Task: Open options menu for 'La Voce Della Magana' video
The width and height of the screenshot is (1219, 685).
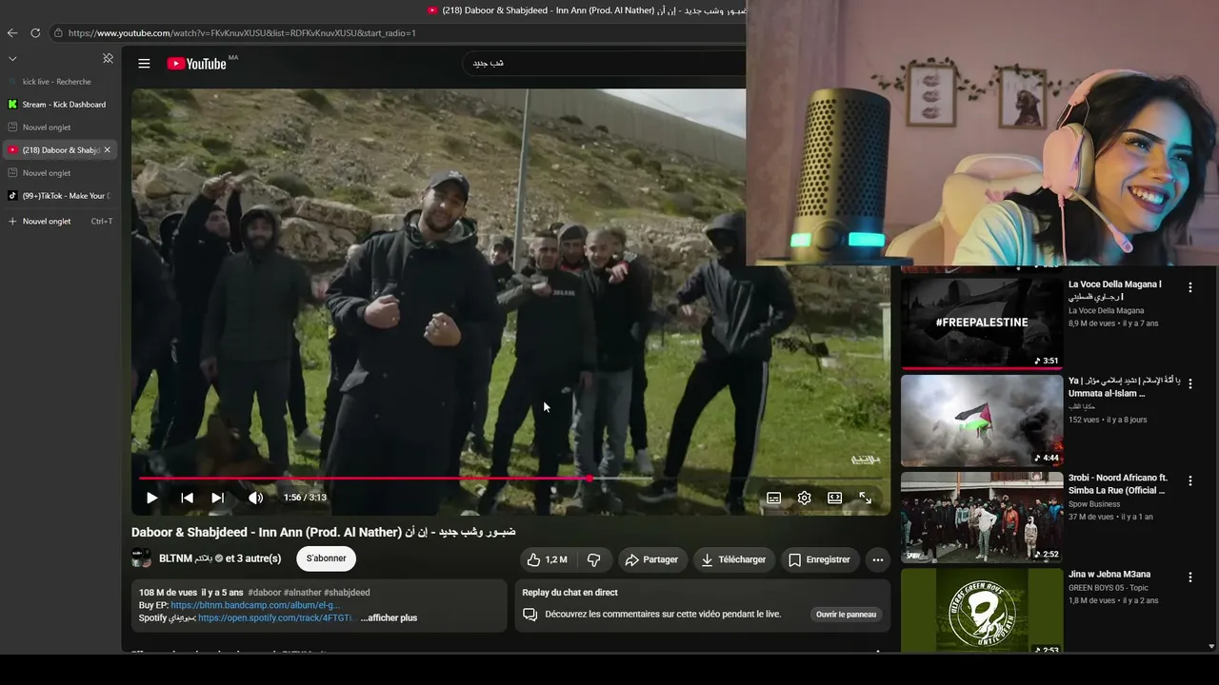Action: pyautogui.click(x=1189, y=286)
